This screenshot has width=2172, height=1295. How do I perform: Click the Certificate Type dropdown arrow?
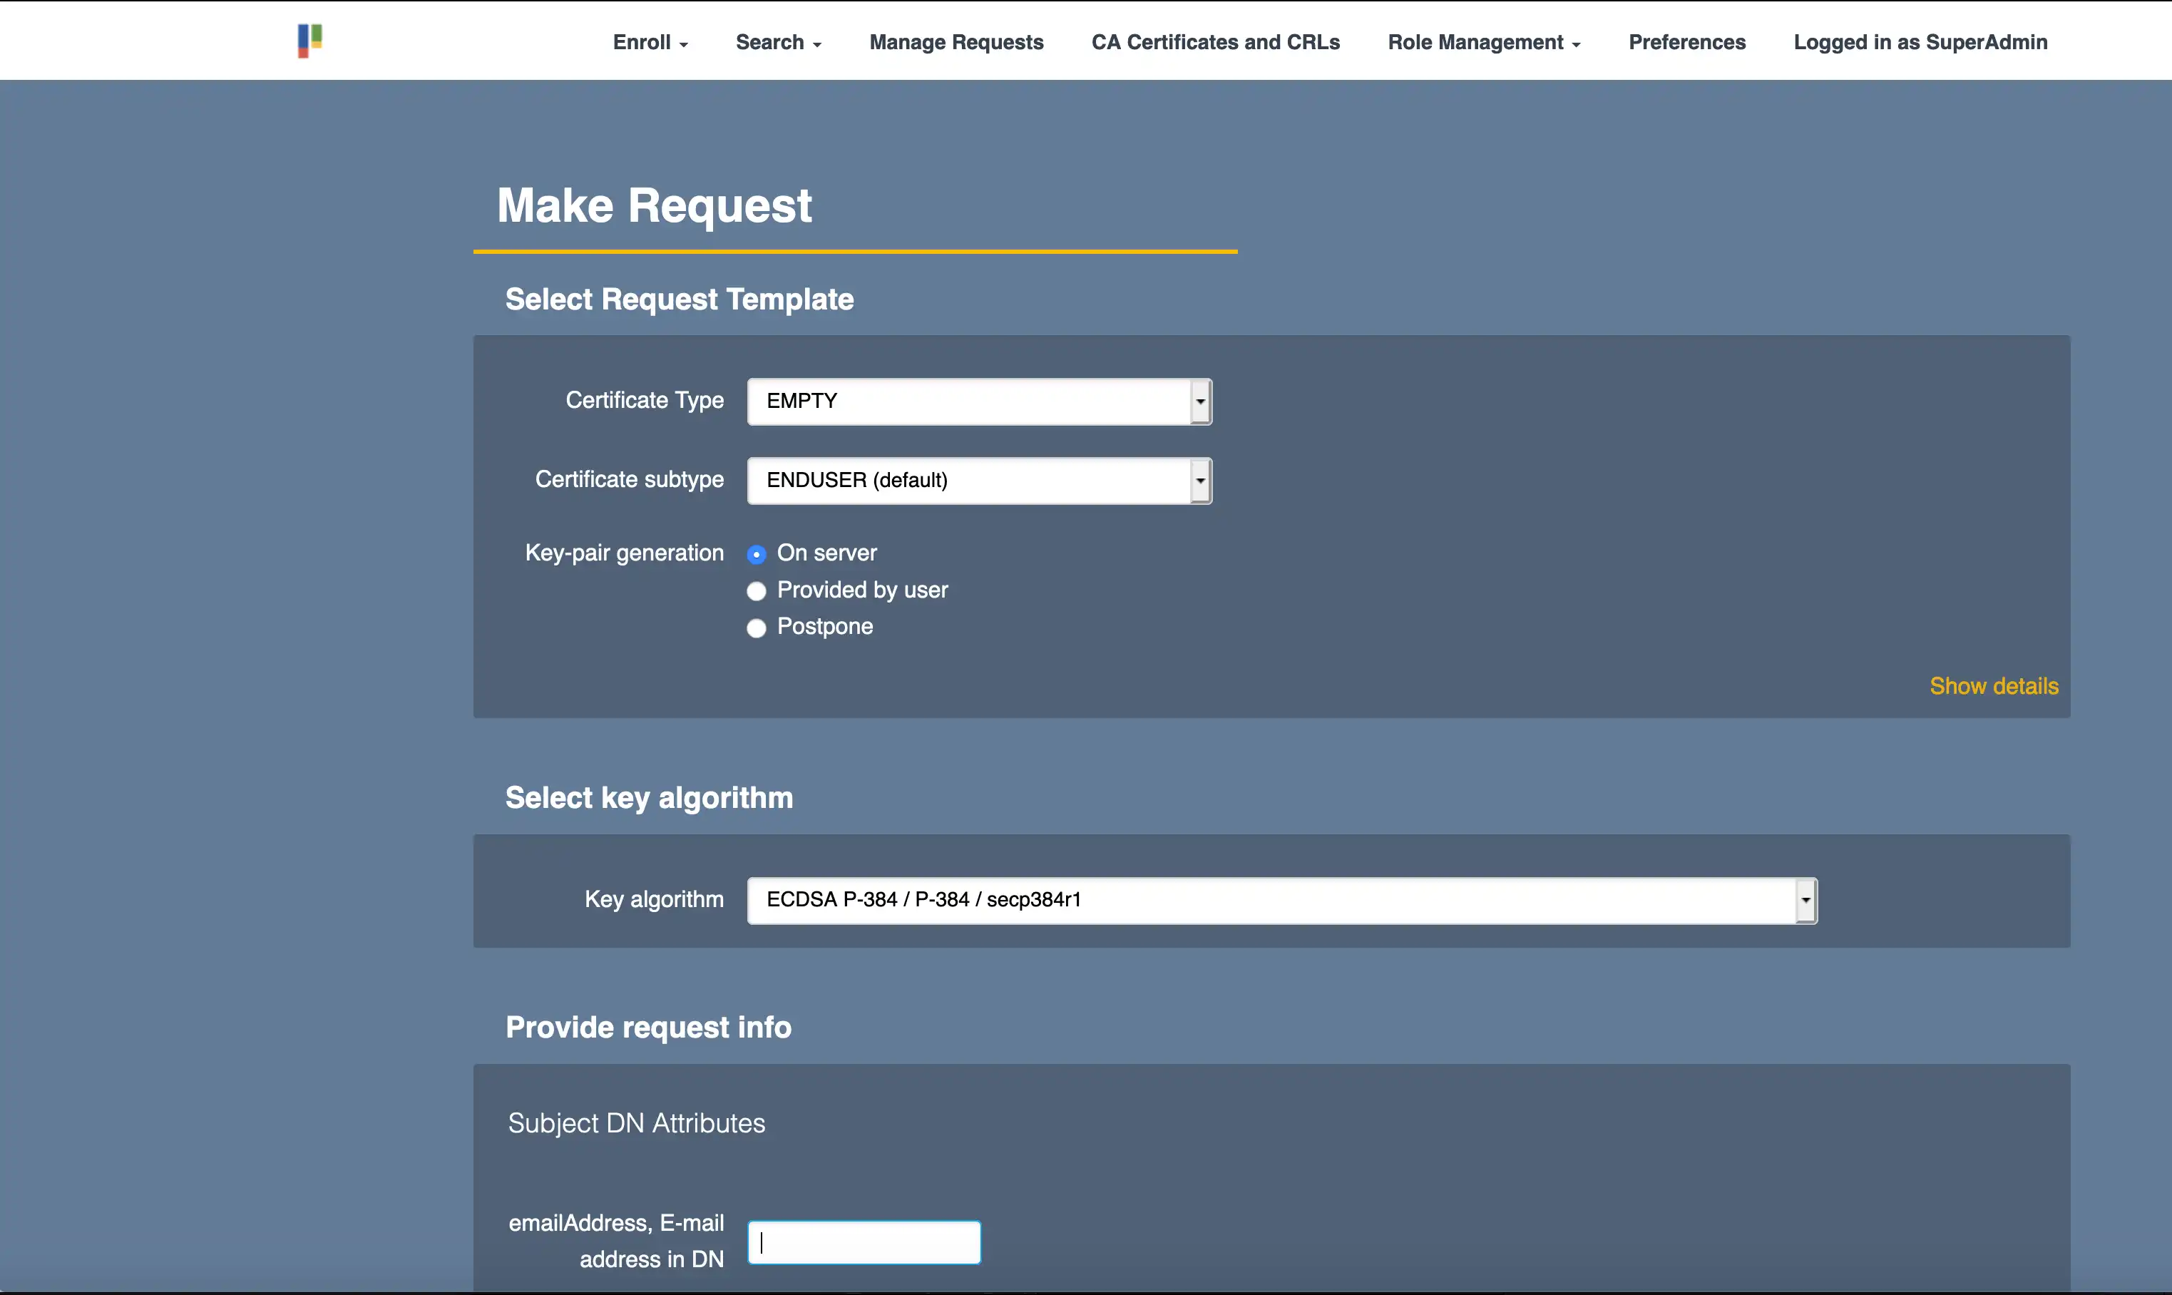pos(1200,401)
